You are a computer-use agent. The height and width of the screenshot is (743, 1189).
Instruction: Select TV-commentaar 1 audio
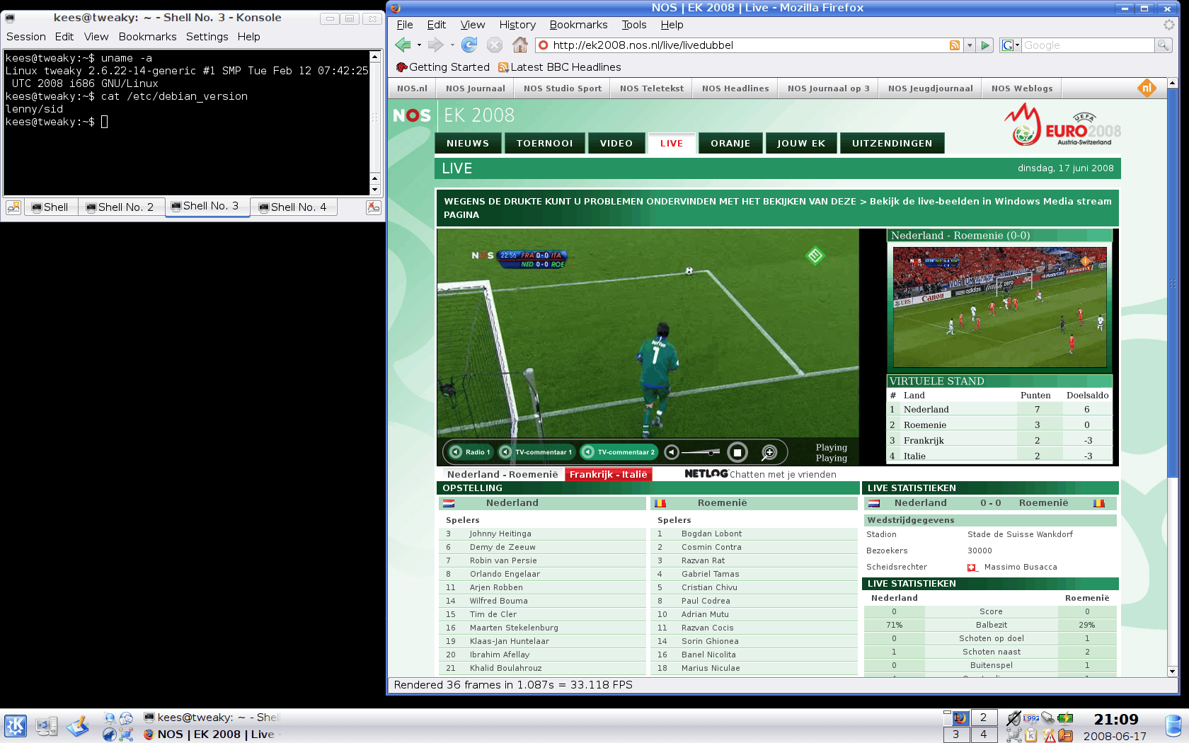click(536, 452)
